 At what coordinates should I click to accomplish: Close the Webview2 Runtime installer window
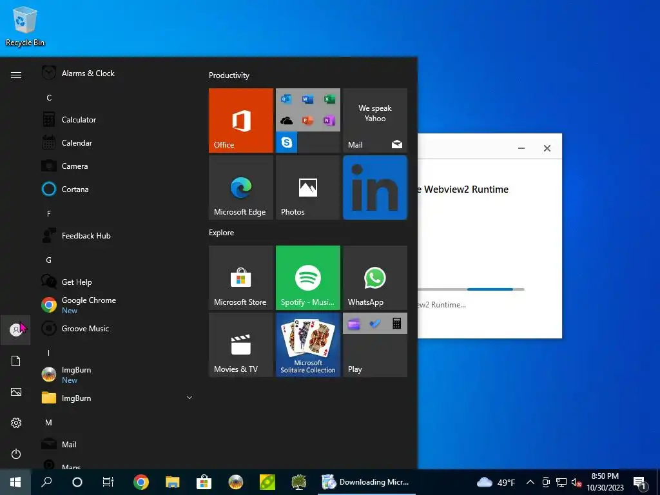pyautogui.click(x=547, y=148)
